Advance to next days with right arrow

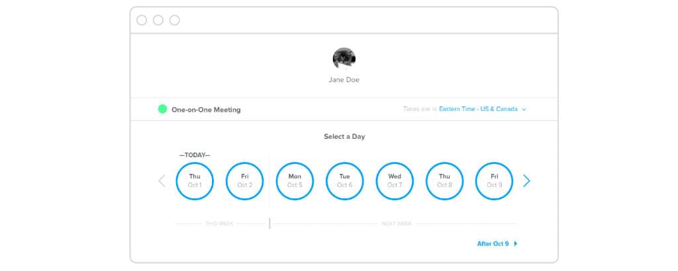526,180
